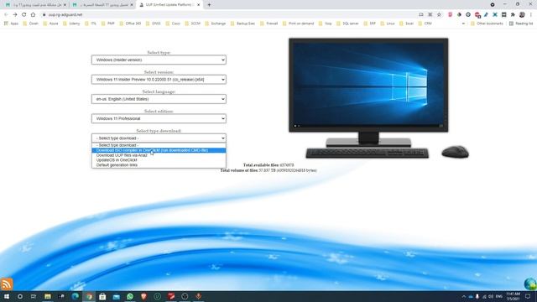
Task: Open the Chrome extensions puzzle icon
Action: 513,15
